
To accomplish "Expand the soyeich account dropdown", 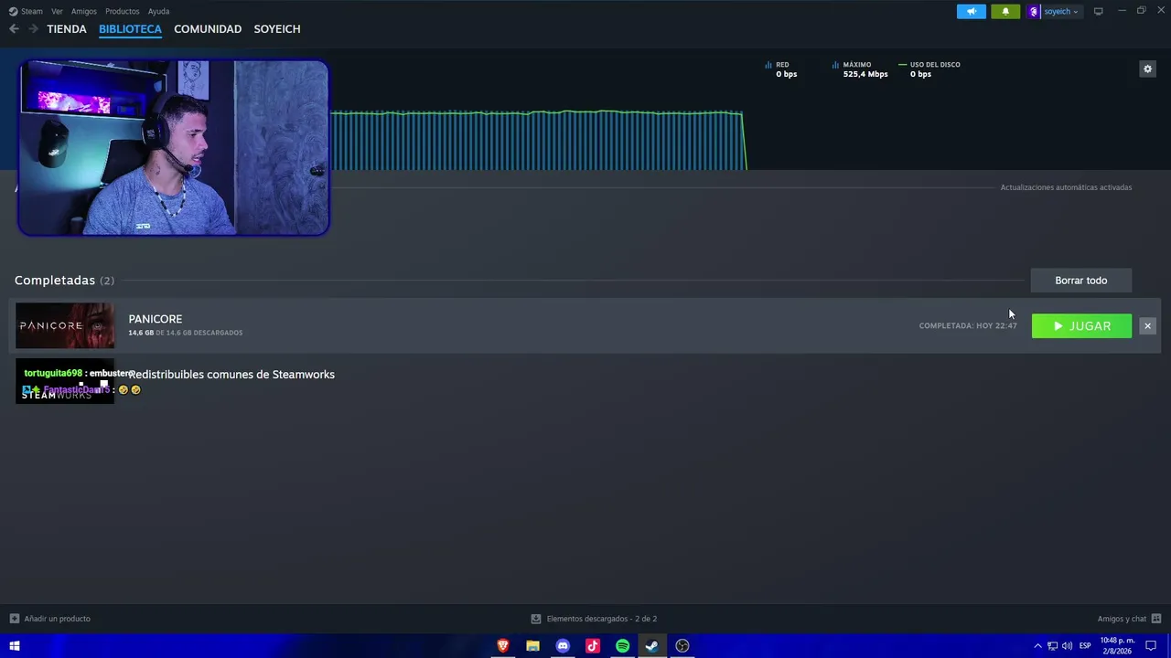I will (x=1054, y=11).
